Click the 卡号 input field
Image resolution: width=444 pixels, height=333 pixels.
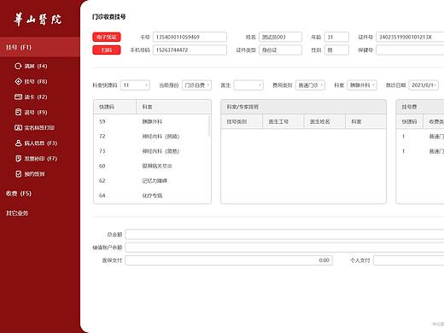pyautogui.click(x=190, y=37)
